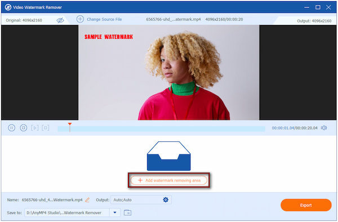Toggle original preview eye icon
The width and height of the screenshot is (338, 222).
(60, 20)
